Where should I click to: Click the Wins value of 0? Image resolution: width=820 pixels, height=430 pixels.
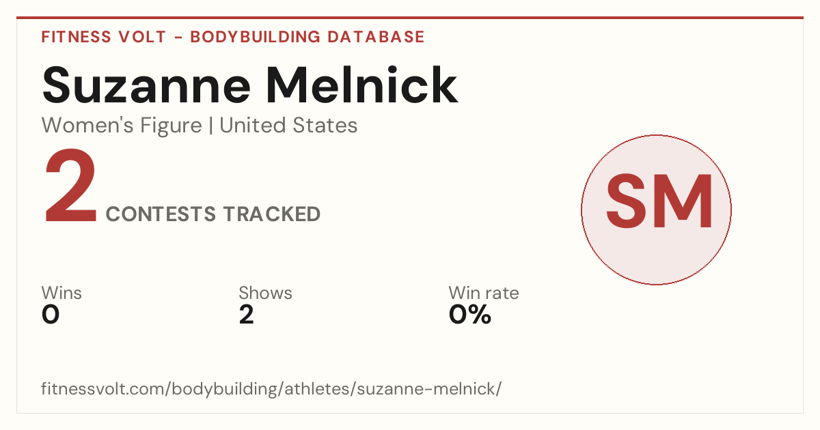pyautogui.click(x=51, y=315)
